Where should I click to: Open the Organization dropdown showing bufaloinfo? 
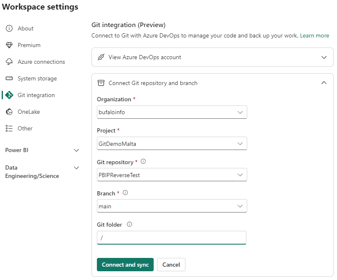coord(172,112)
